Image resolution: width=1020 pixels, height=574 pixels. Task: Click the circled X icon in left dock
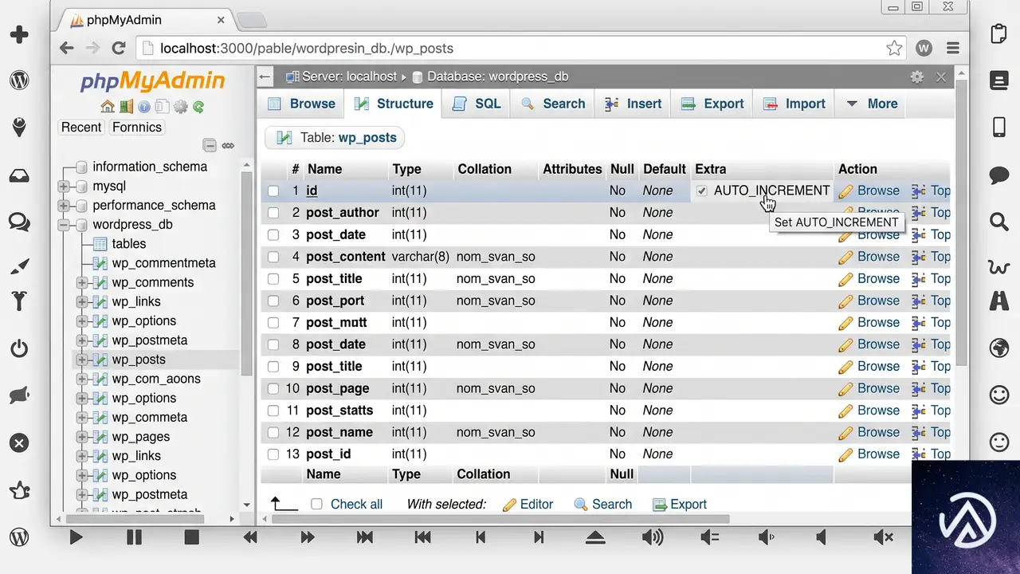point(19,443)
